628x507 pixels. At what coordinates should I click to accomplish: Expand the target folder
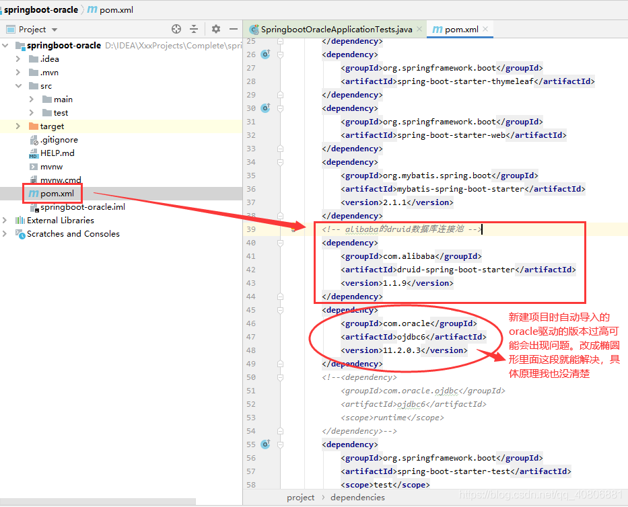[18, 126]
